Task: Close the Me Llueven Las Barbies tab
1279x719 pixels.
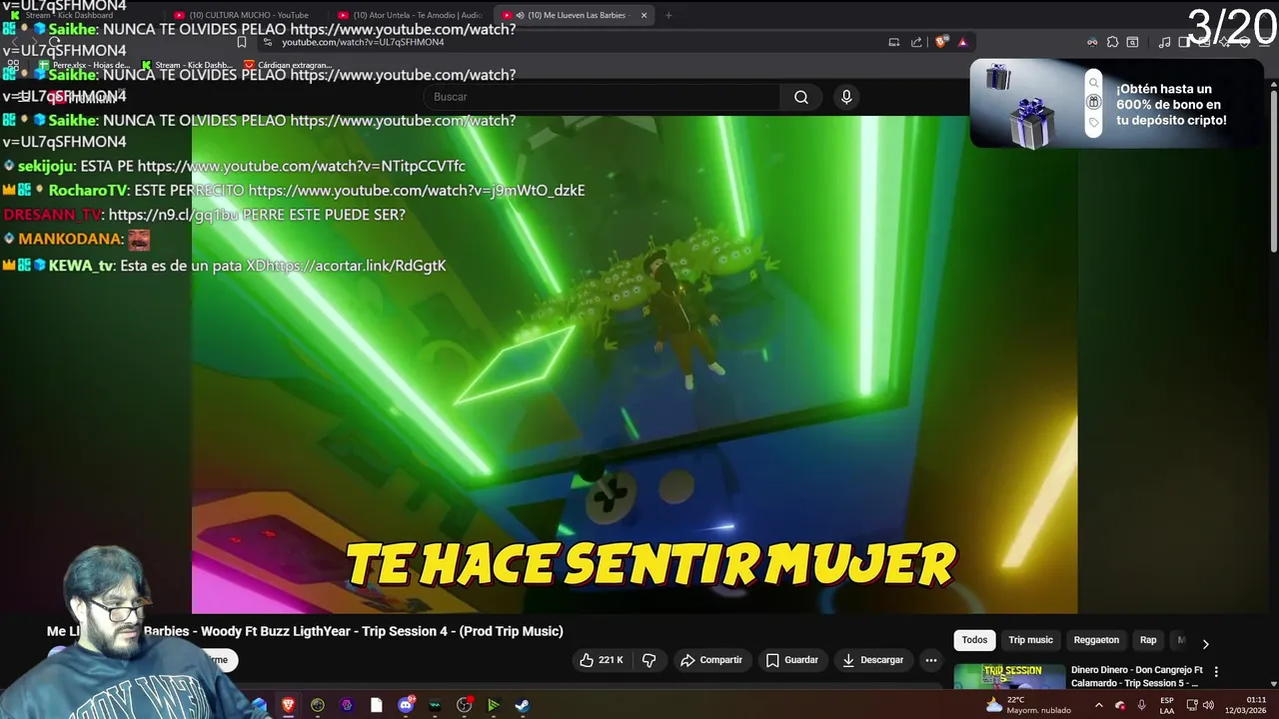Action: [x=643, y=15]
